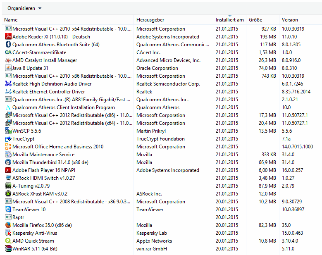Click the Java 8 Update 31 icon
Viewport: 322px width, 255px height.
point(8,68)
